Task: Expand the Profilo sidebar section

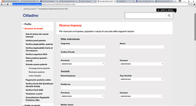Action: tap(28, 24)
